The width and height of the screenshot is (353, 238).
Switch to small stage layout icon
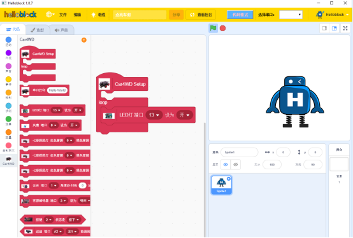[x=324, y=28]
